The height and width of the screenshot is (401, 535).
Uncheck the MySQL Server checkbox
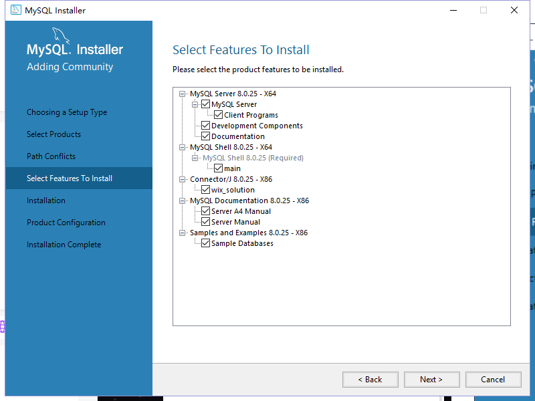click(x=205, y=104)
